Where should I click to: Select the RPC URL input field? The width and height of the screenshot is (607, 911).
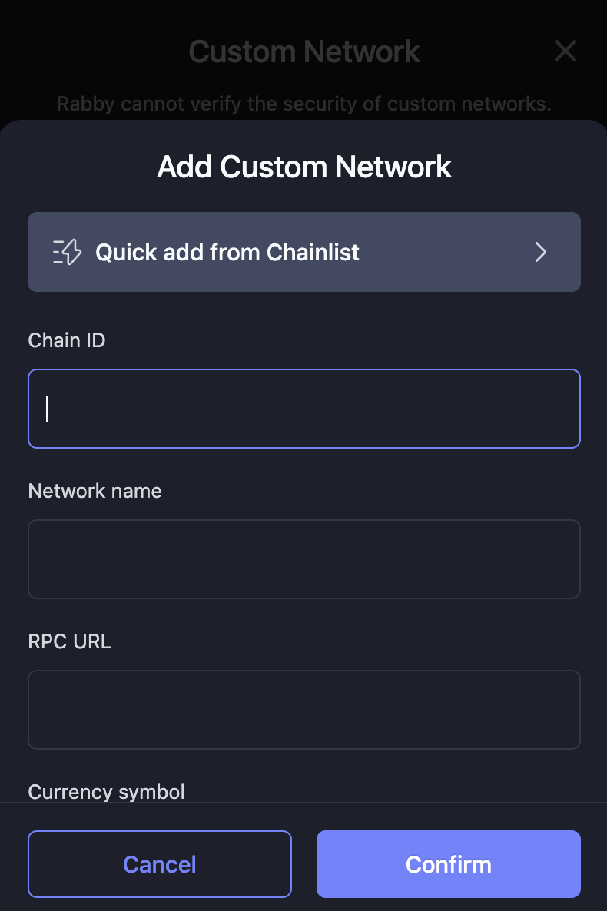coord(303,710)
